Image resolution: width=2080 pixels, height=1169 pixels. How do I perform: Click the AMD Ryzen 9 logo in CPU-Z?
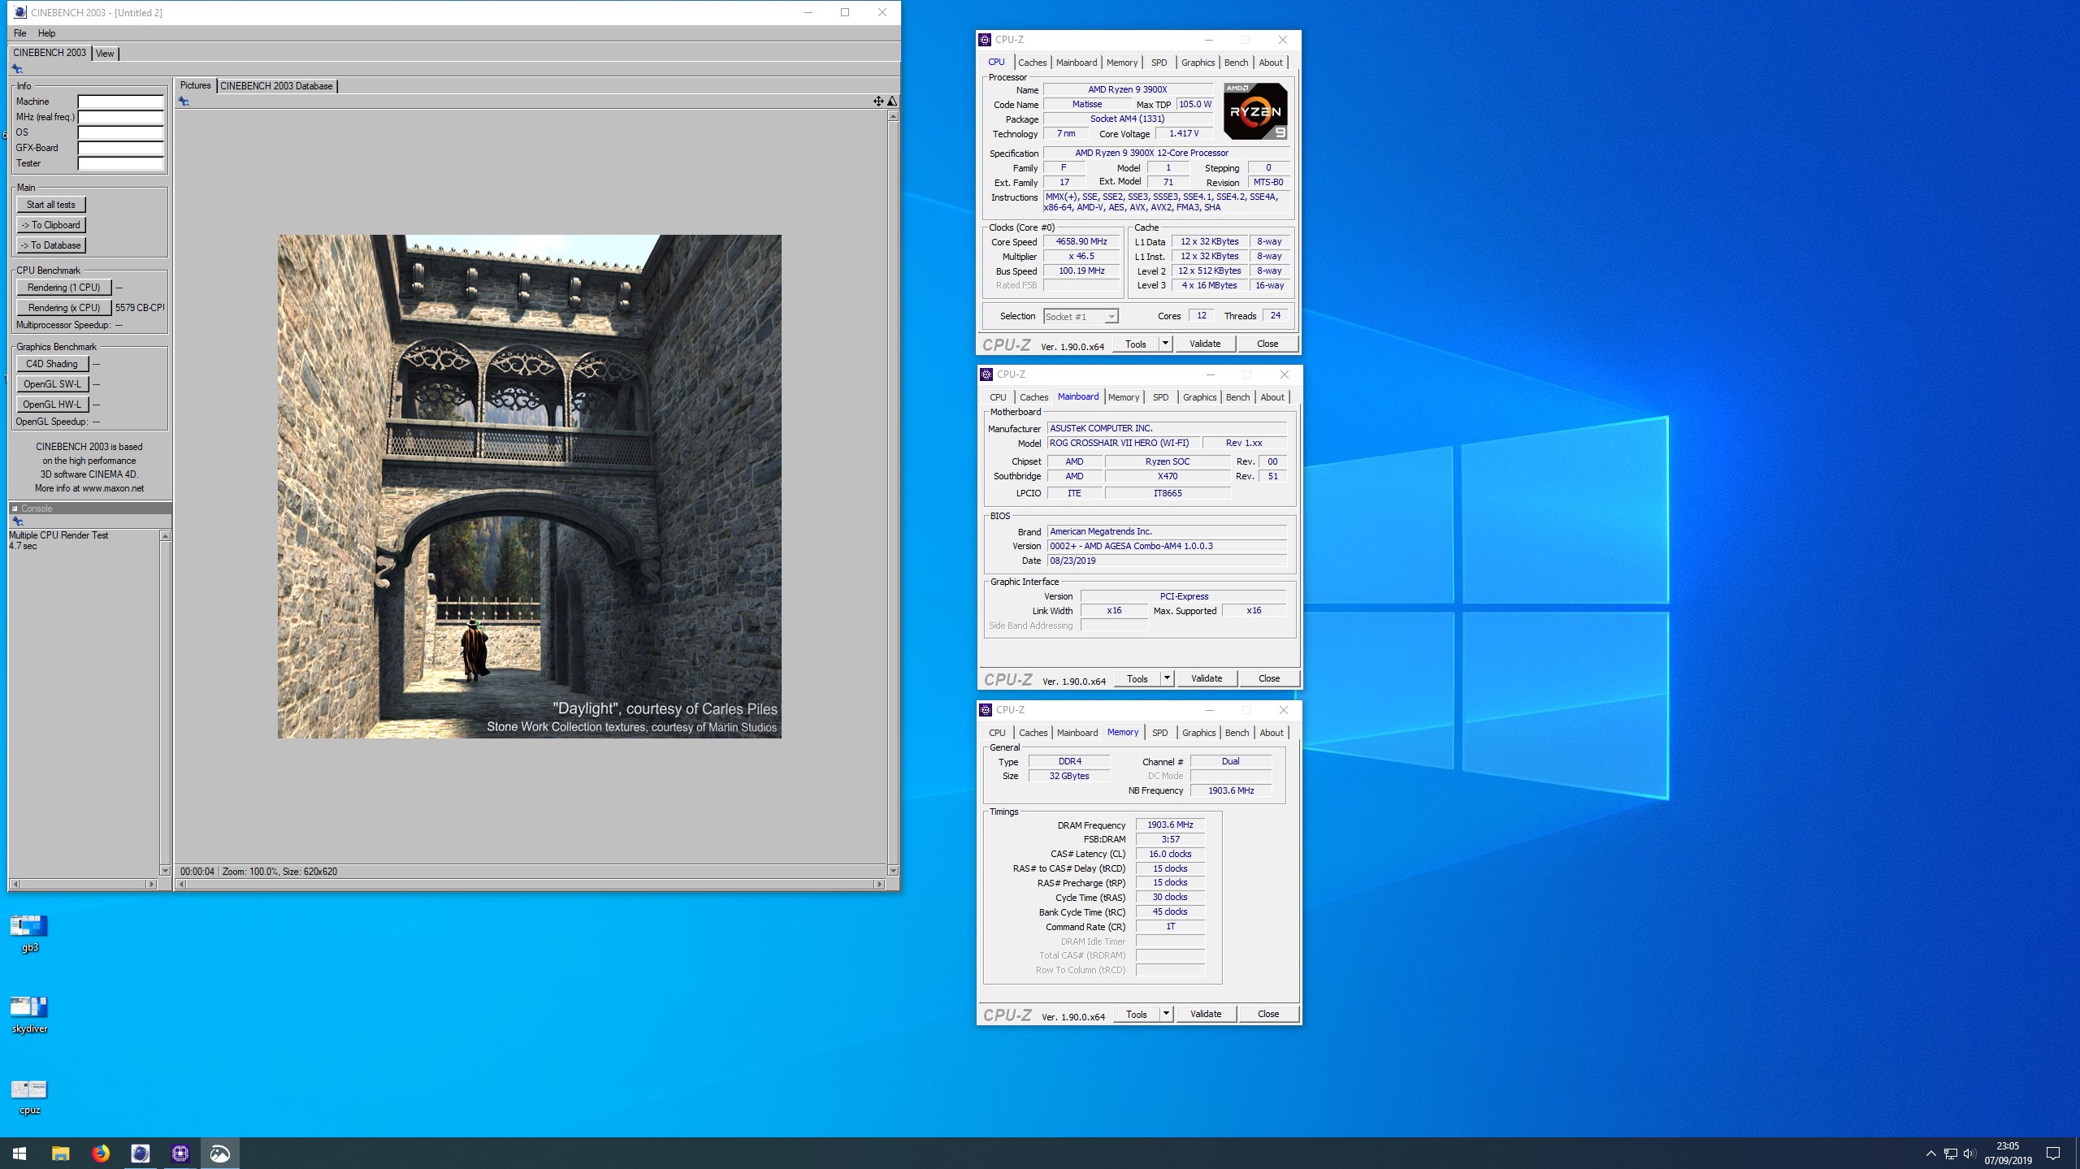[x=1255, y=111]
